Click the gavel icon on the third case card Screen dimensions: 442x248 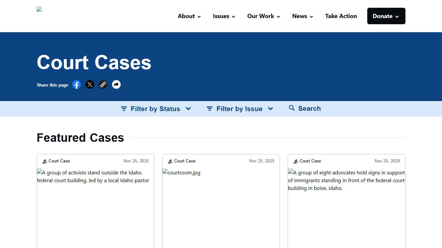(295, 161)
